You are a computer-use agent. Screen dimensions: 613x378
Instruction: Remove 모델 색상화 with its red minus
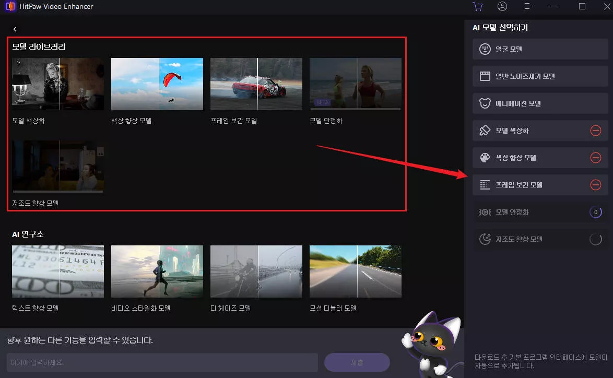pyautogui.click(x=595, y=131)
